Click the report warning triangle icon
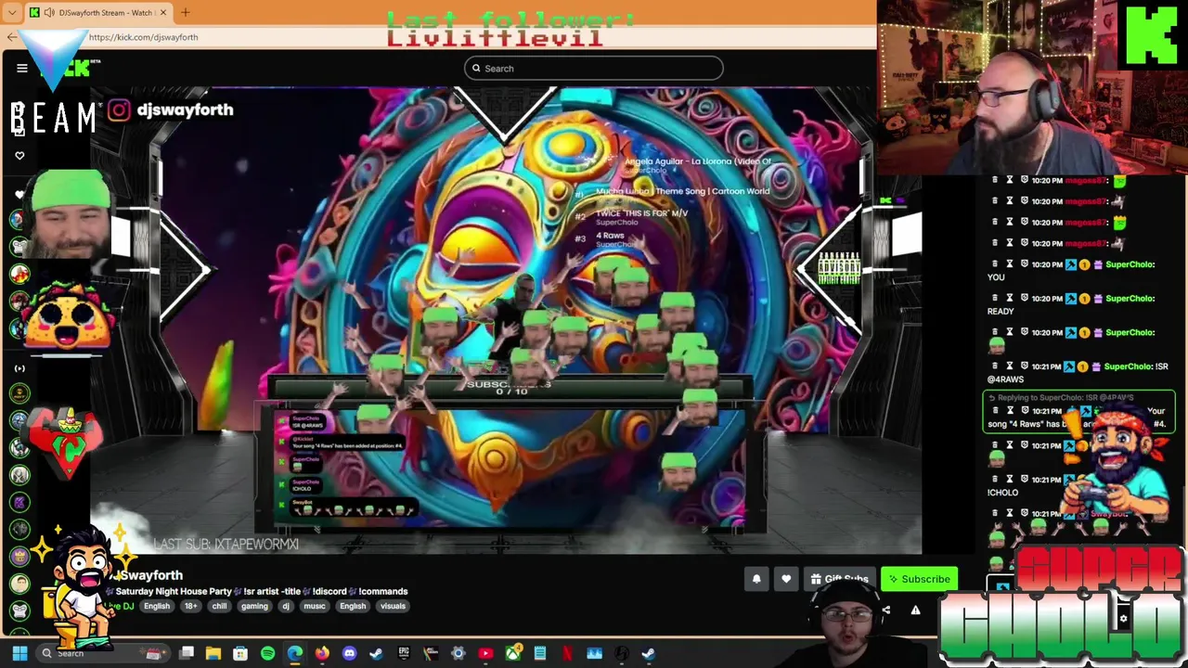The width and height of the screenshot is (1188, 668). point(915,610)
